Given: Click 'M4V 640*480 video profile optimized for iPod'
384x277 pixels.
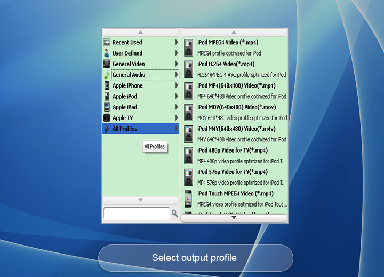Looking at the screenshot, I should [242, 139].
